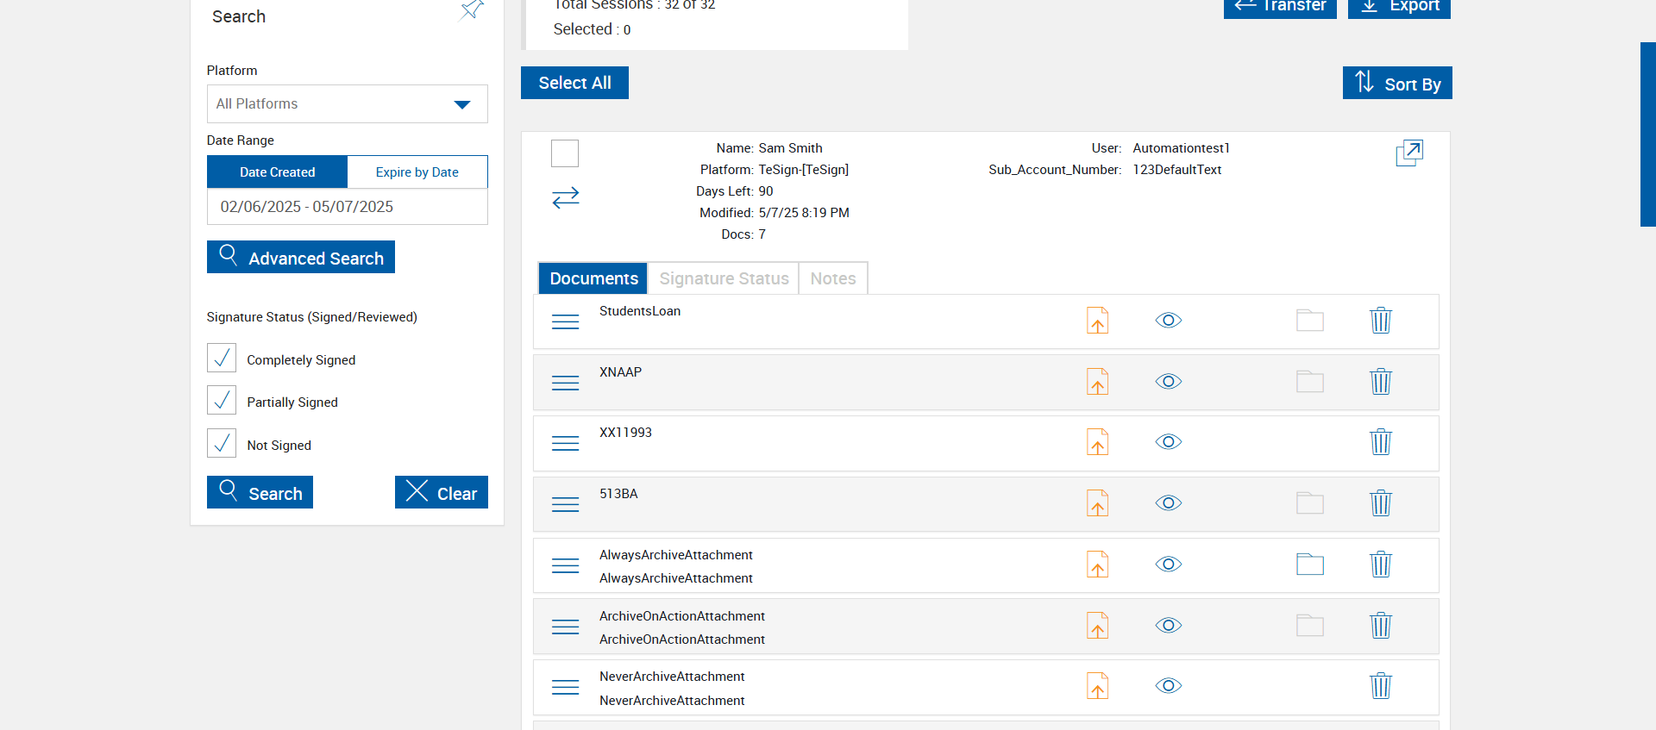Switch to the Signature Status tab

coord(724,278)
